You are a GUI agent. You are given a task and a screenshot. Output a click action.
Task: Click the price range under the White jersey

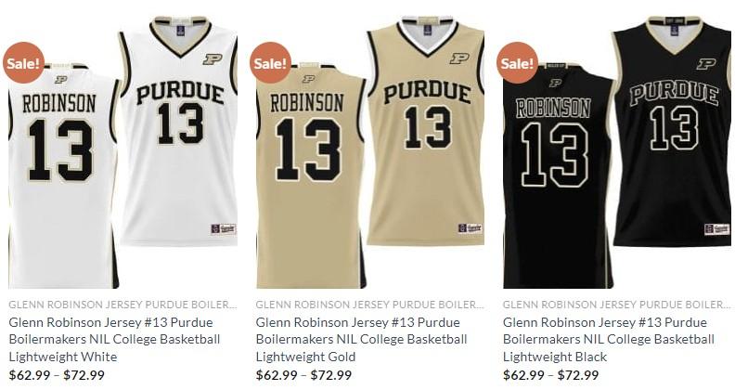[x=57, y=375]
